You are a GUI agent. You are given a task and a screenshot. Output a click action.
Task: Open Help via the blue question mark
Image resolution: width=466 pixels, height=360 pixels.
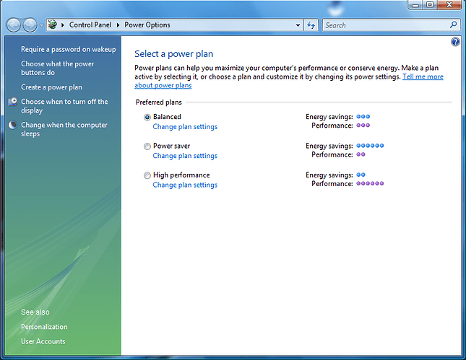(x=455, y=43)
